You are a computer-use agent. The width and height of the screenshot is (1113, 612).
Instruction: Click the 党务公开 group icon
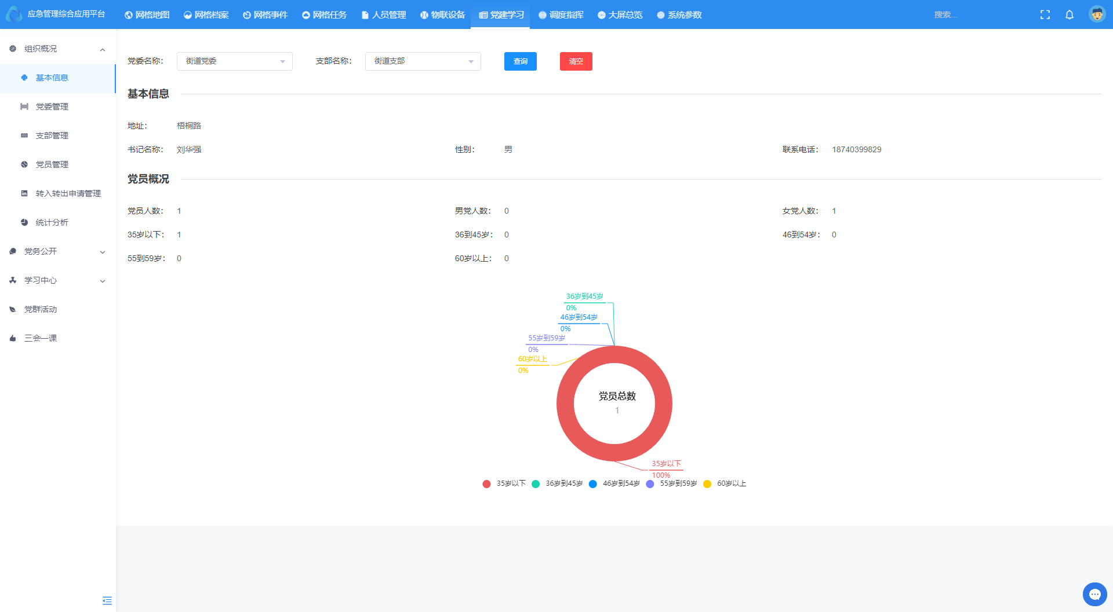(13, 251)
